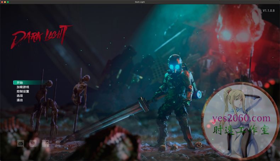The image size is (280, 161).
Task: Click the Twitter bird icon
Action: (x=33, y=143)
